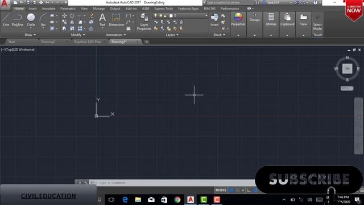Open the Groups panel

(x=254, y=18)
